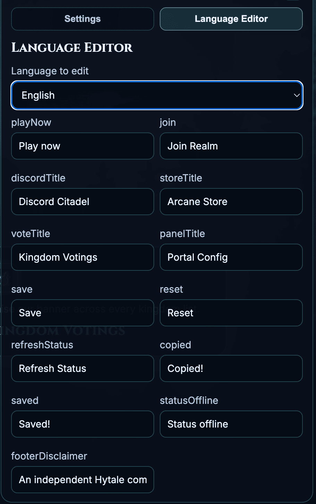This screenshot has height=504, width=316.
Task: Click the statusOffline input field
Action: 231,424
